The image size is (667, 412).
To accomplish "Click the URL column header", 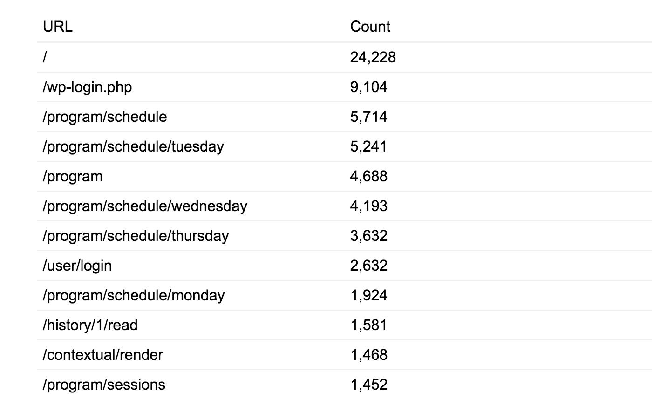I will pos(58,27).
